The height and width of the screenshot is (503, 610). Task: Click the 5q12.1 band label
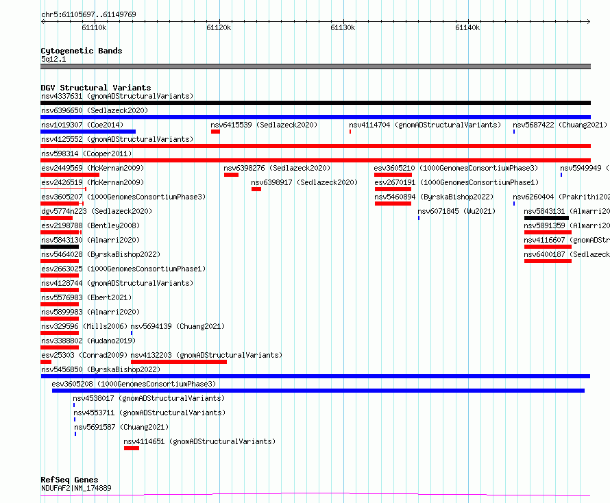click(x=53, y=59)
